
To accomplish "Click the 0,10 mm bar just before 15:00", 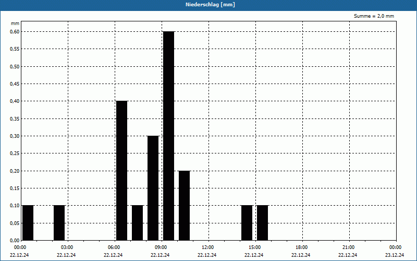I will click(247, 223).
